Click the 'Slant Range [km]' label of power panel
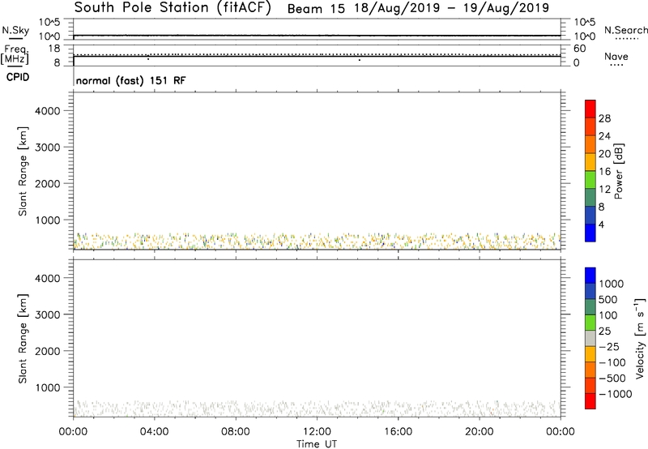This screenshot has width=648, height=449. click(23, 171)
